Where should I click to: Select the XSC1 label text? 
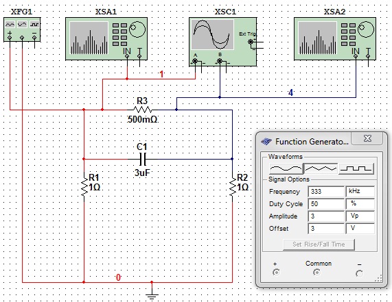click(x=225, y=12)
